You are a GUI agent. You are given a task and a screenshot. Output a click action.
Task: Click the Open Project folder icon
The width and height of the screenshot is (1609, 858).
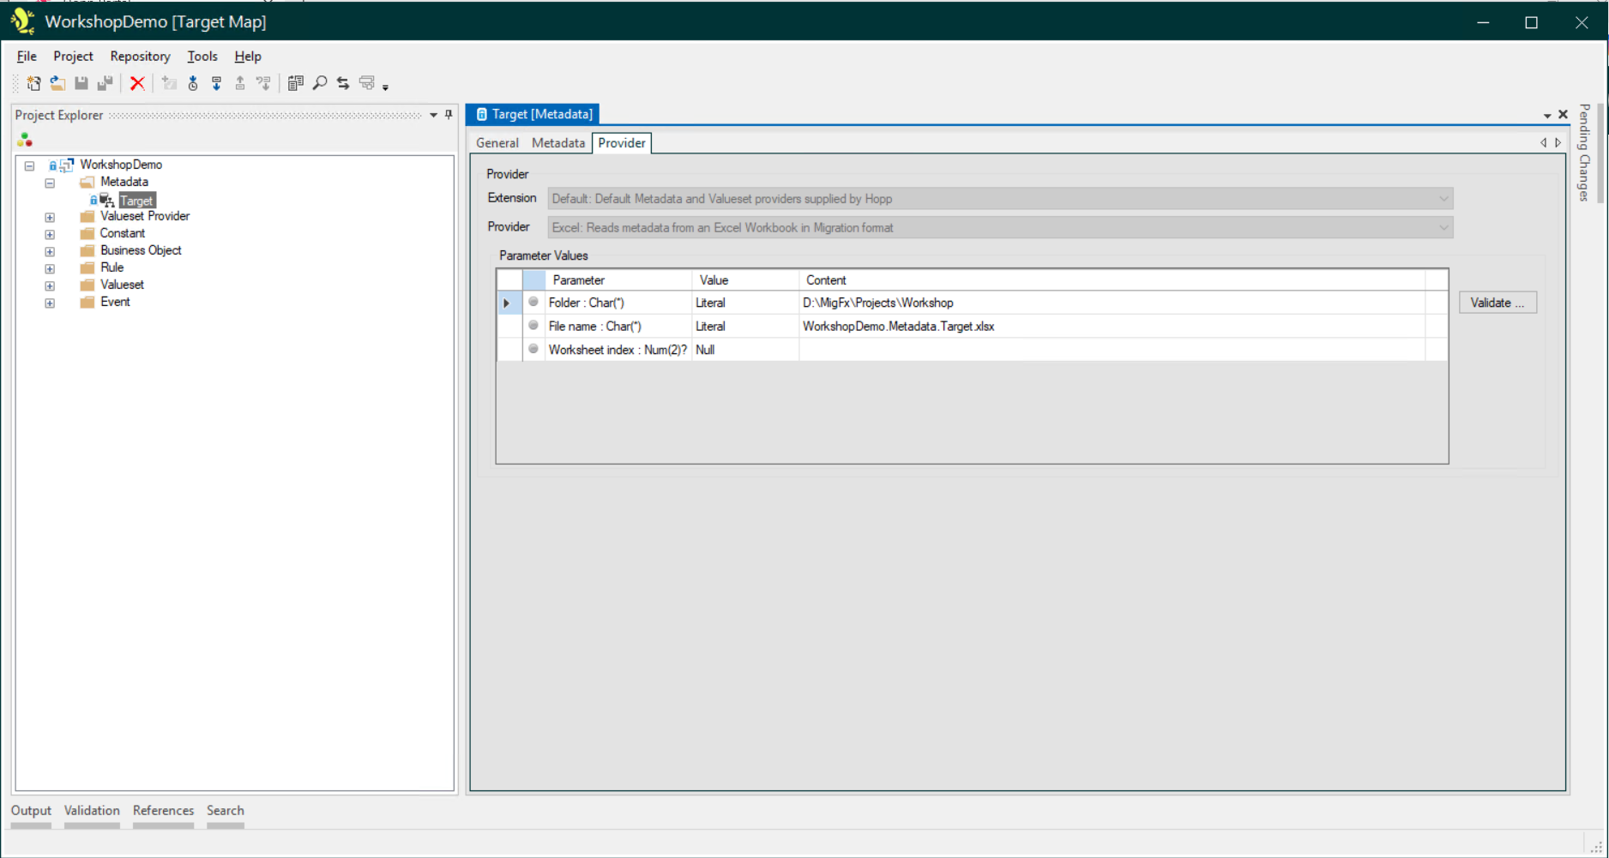(x=57, y=83)
